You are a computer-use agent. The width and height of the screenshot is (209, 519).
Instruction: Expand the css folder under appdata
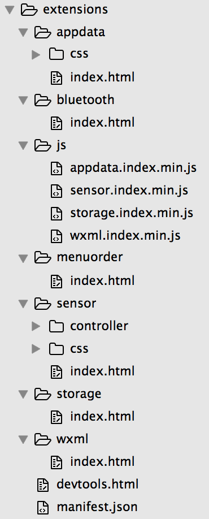(x=36, y=55)
